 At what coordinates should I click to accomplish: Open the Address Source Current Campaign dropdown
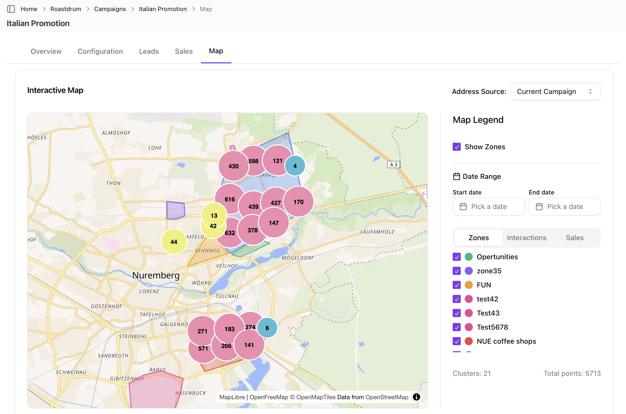click(x=555, y=92)
